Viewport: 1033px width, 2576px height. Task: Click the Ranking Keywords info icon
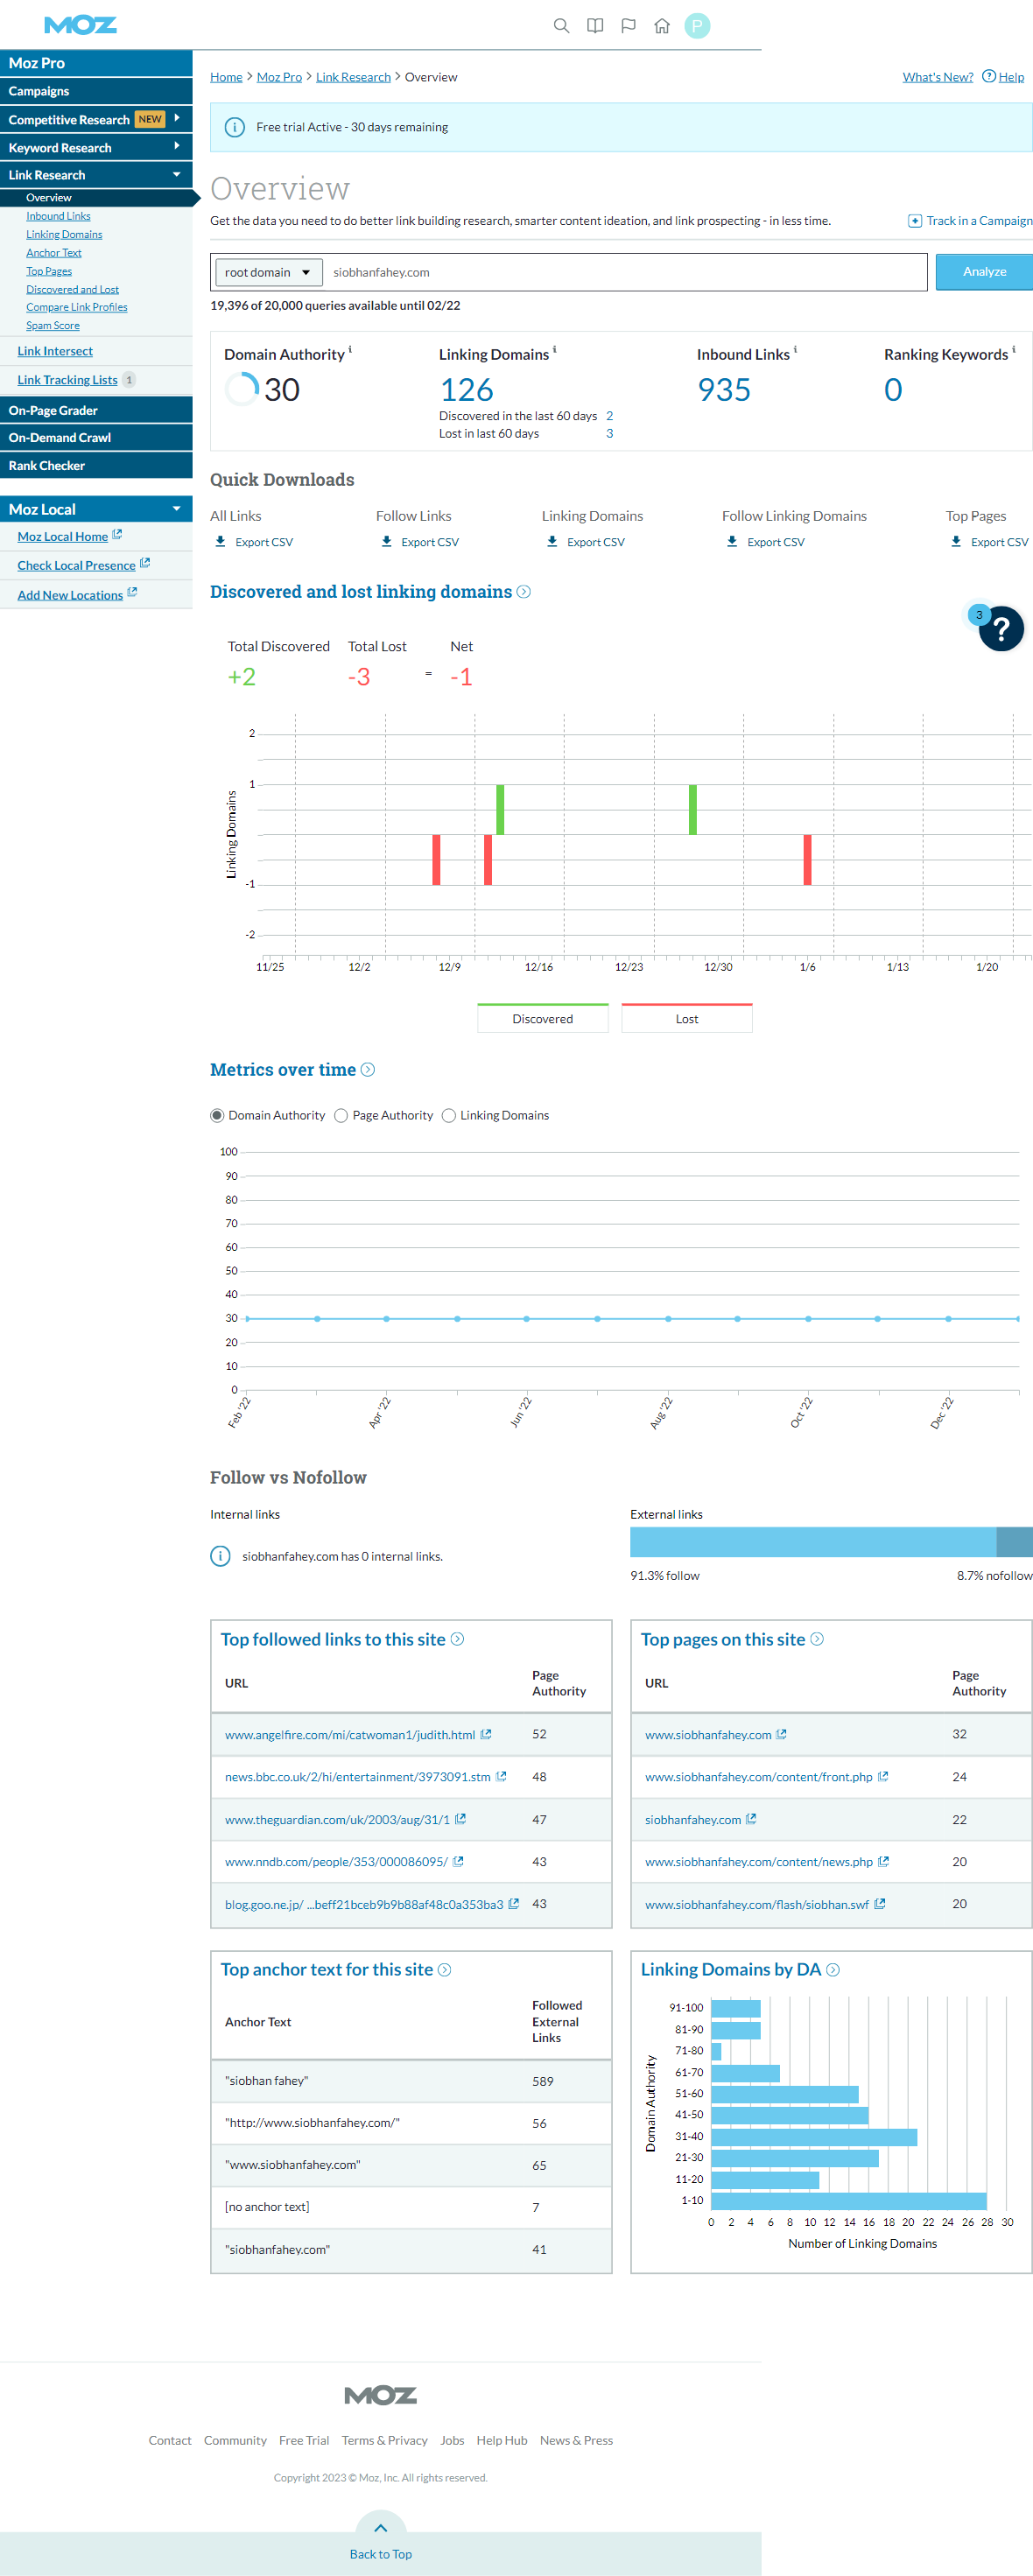[x=1013, y=350]
